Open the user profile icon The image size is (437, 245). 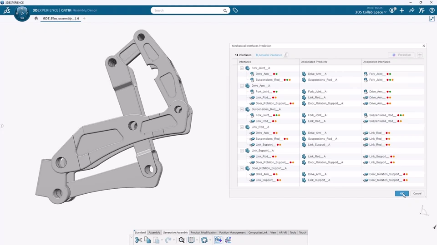point(392,10)
